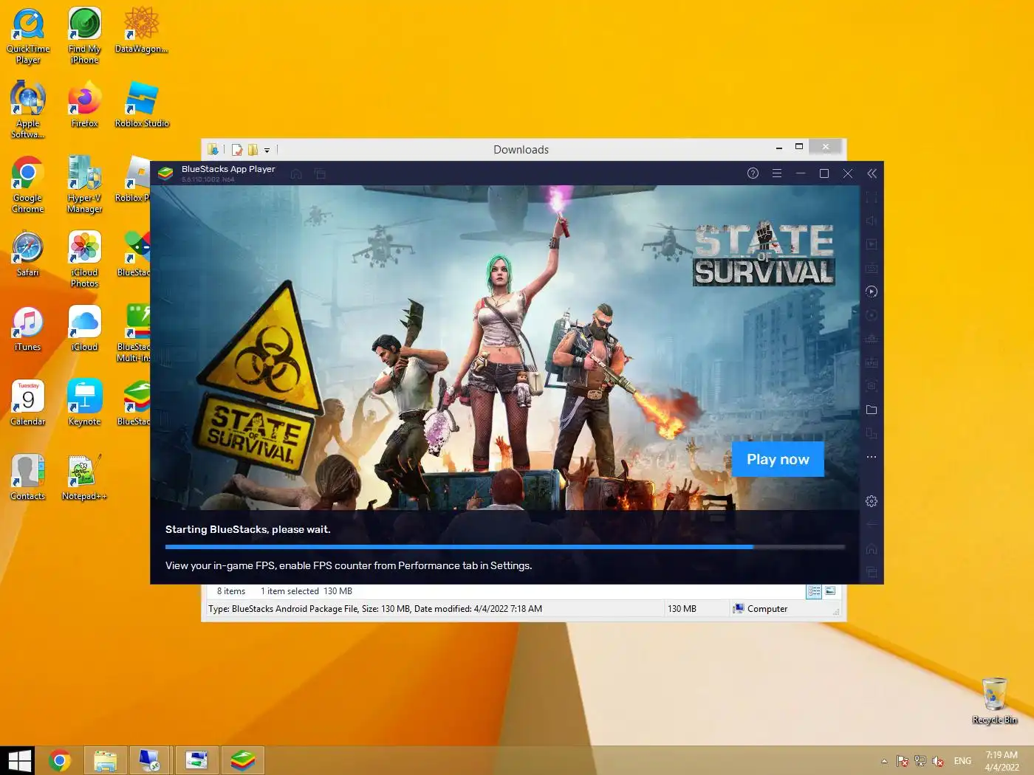The width and height of the screenshot is (1034, 775).
Task: Open BlueStacks settings gear
Action: pyautogui.click(x=872, y=501)
